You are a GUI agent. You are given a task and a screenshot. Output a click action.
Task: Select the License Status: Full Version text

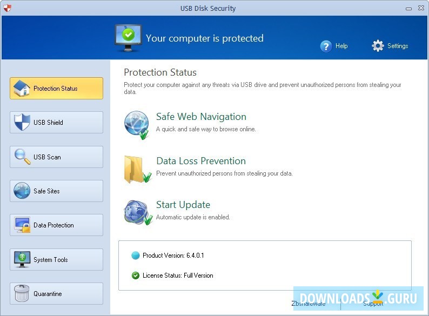pos(178,275)
